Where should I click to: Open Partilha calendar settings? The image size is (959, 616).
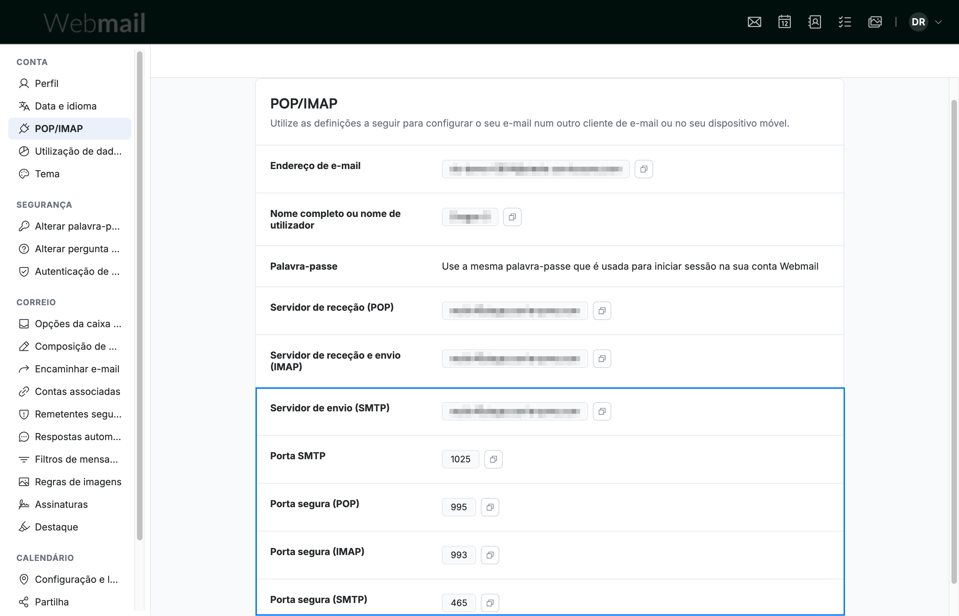(70, 602)
